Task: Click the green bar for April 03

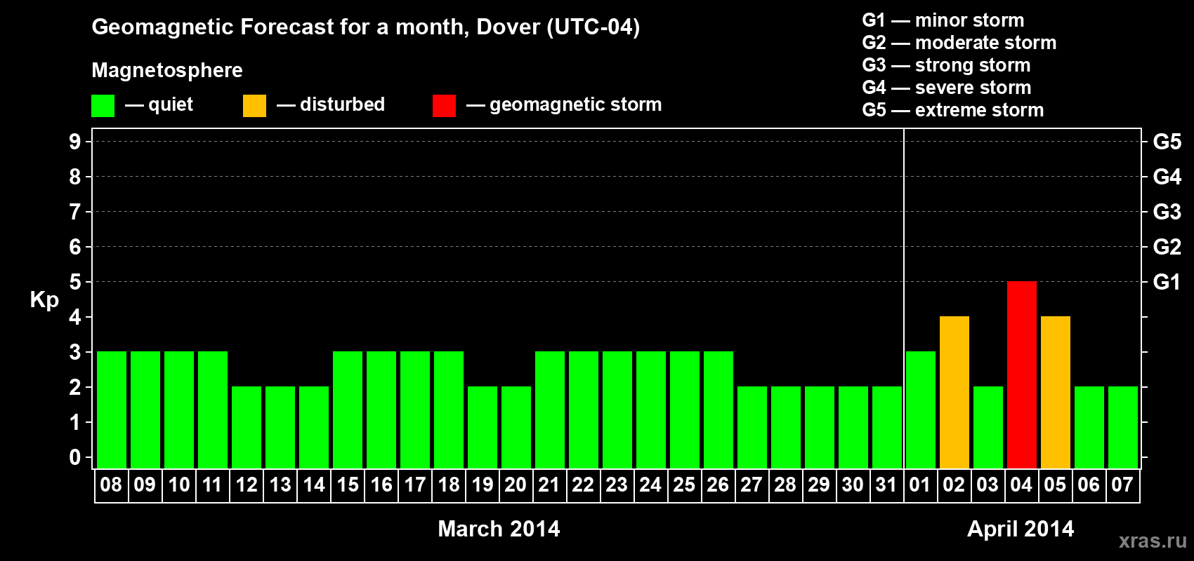Action: [x=988, y=427]
